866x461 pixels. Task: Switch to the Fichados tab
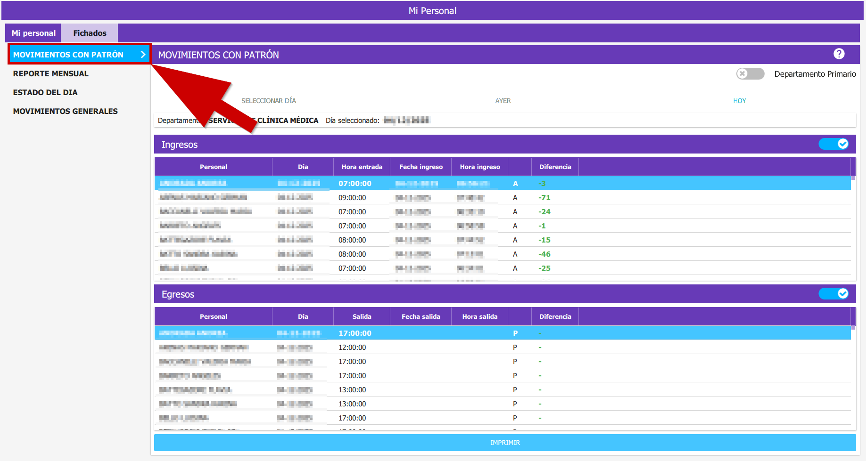pyautogui.click(x=90, y=33)
